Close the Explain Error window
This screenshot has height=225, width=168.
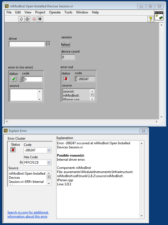click(143, 131)
